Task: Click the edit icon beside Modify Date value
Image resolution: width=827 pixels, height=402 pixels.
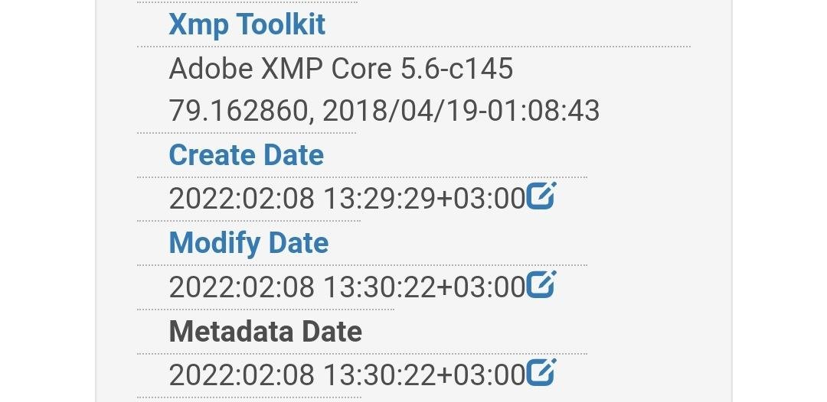Action: point(541,285)
